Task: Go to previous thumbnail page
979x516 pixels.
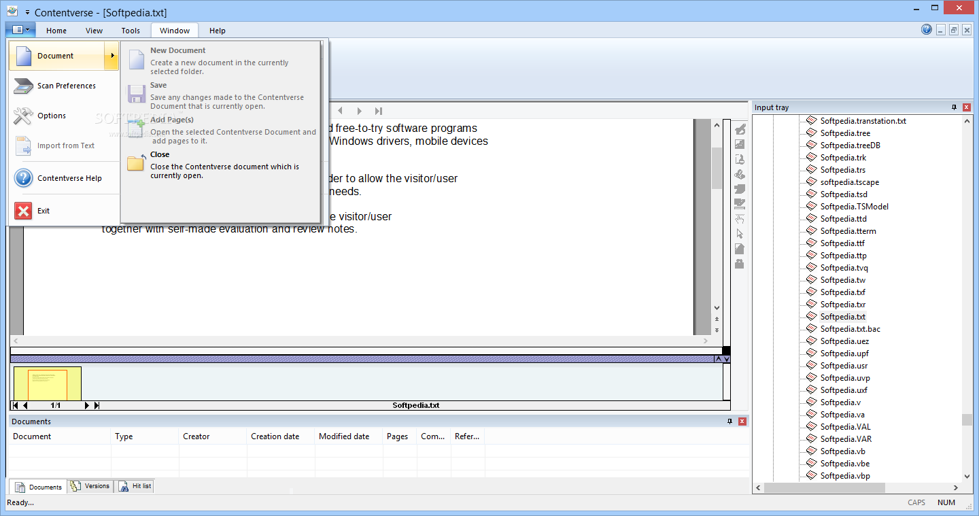Action: coord(26,405)
